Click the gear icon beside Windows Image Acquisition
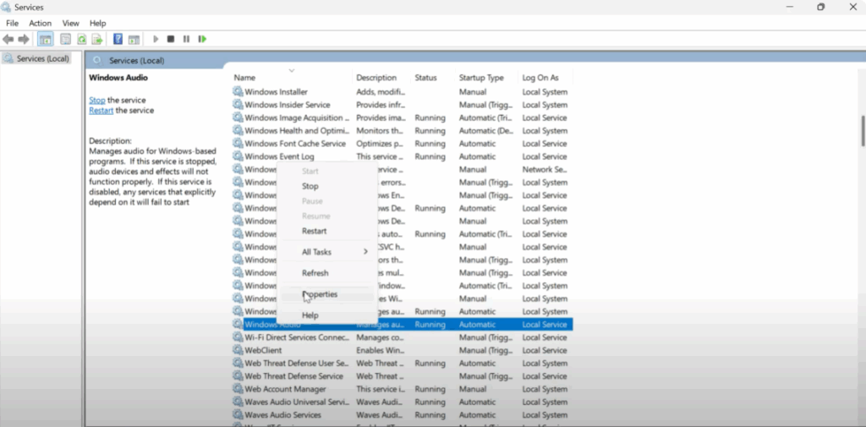Image resolution: width=866 pixels, height=427 pixels. tap(238, 118)
